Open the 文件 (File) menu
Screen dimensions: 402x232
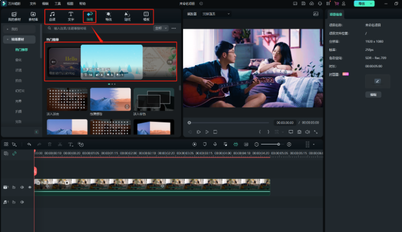tap(33, 3)
